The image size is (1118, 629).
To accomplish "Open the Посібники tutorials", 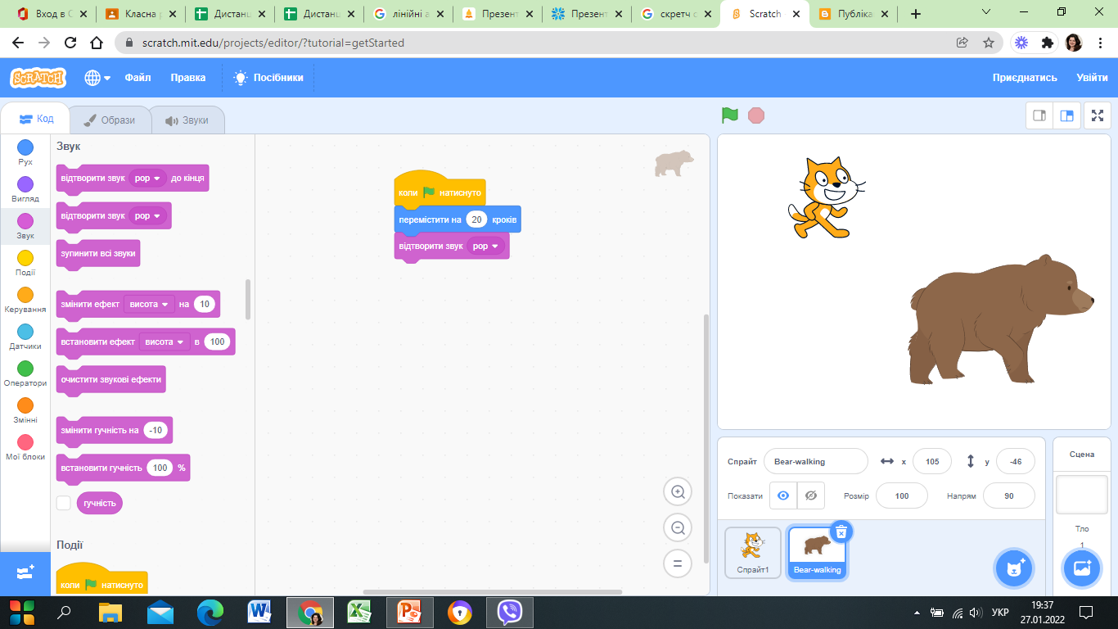I will pos(268,78).
